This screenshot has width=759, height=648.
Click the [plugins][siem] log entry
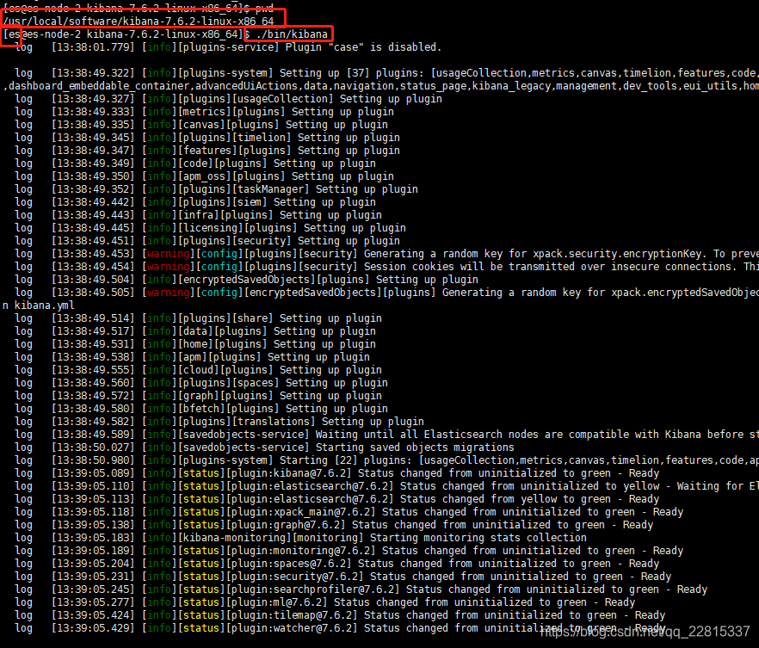195,202
